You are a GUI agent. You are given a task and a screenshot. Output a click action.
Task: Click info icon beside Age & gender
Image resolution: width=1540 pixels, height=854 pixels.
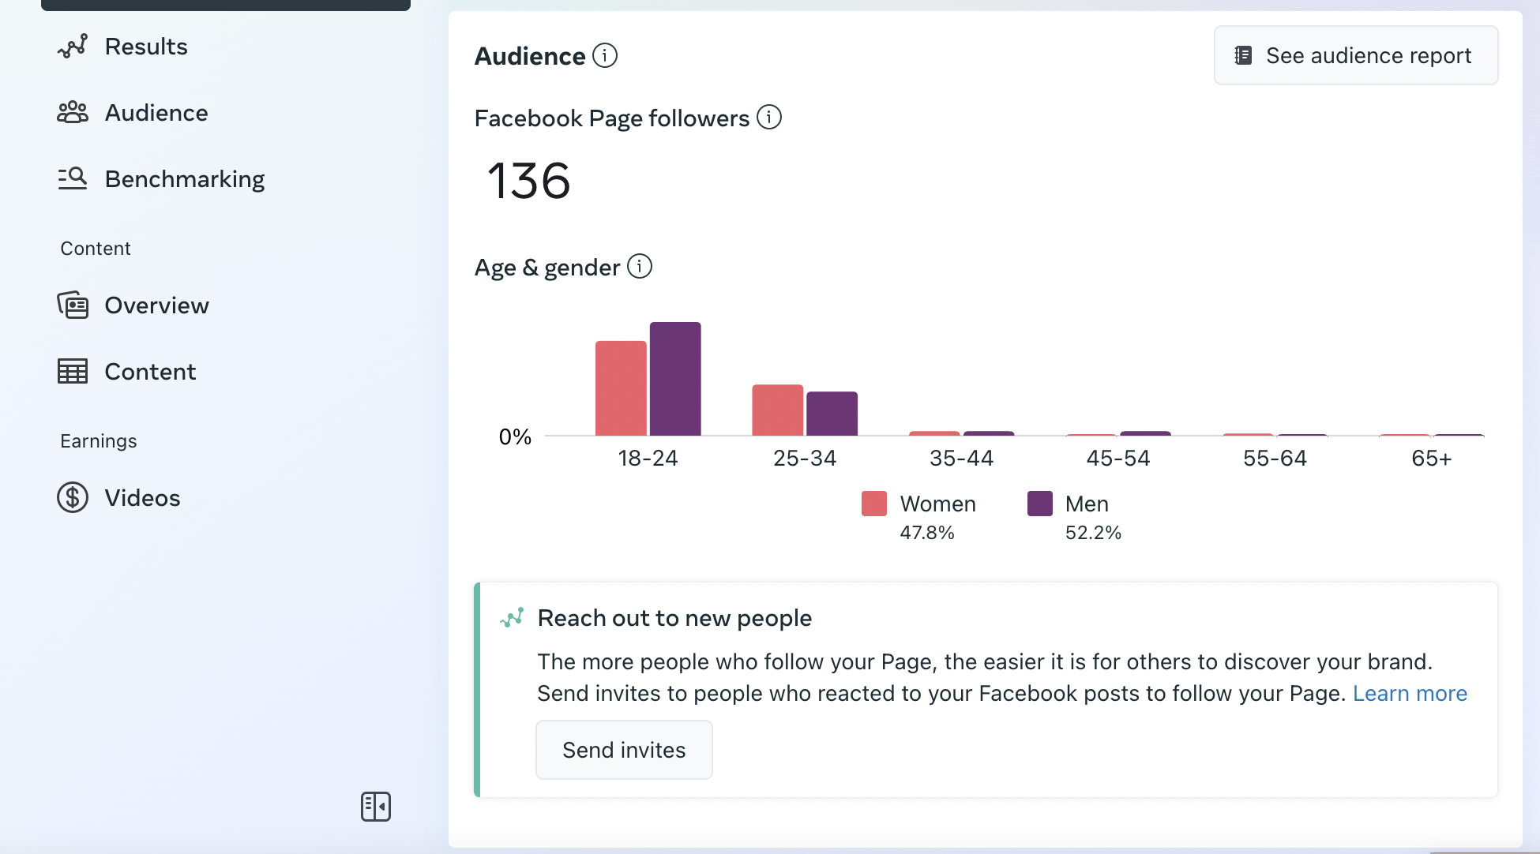(x=639, y=267)
